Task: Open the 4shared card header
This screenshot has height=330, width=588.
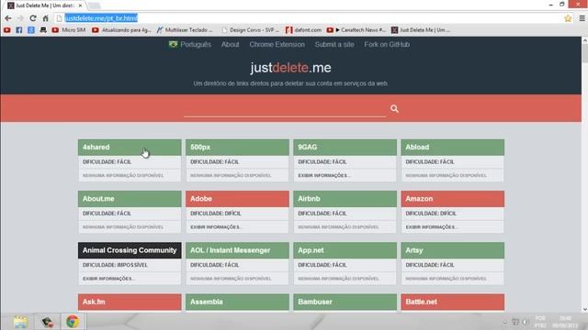Action: (130, 147)
